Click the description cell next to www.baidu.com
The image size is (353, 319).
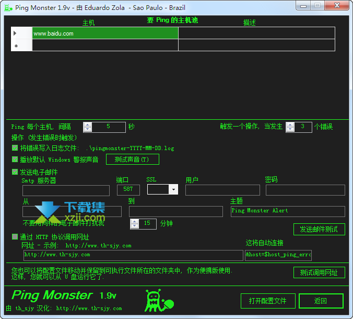pyautogui.click(x=256, y=33)
